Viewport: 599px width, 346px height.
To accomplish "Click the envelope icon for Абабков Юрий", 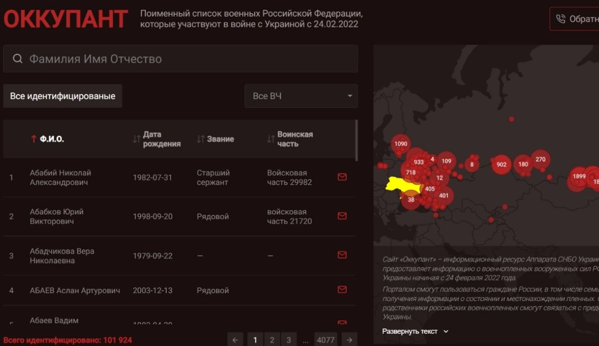I will (x=342, y=216).
